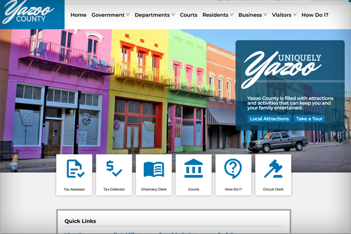The height and width of the screenshot is (234, 351).
Task: Open the Tax Collector dollar-check icon
Action: (x=114, y=168)
